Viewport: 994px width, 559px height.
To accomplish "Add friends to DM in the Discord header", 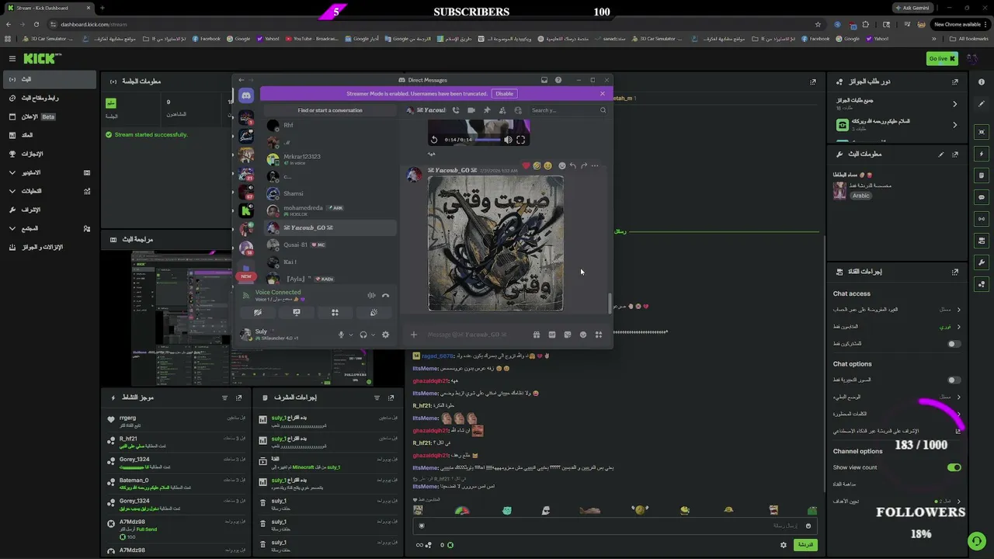I will tap(502, 110).
